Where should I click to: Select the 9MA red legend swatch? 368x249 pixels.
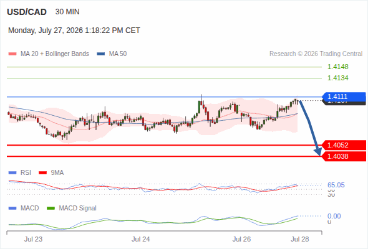[42, 173]
